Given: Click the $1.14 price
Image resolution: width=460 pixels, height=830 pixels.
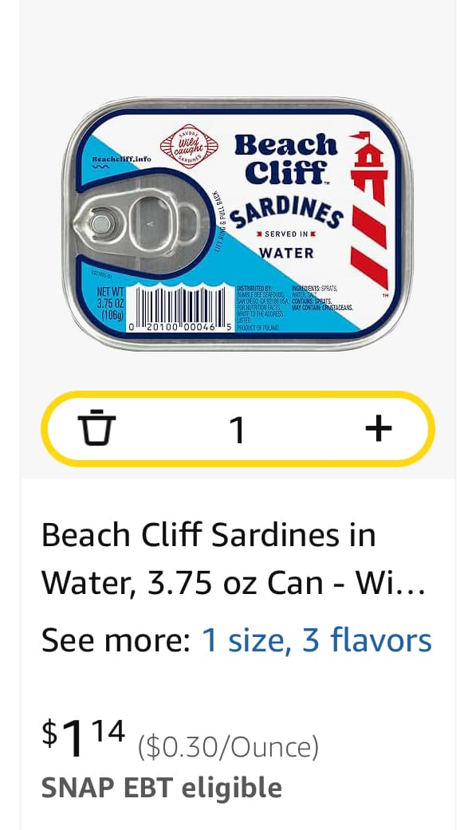Looking at the screenshot, I should (84, 738).
